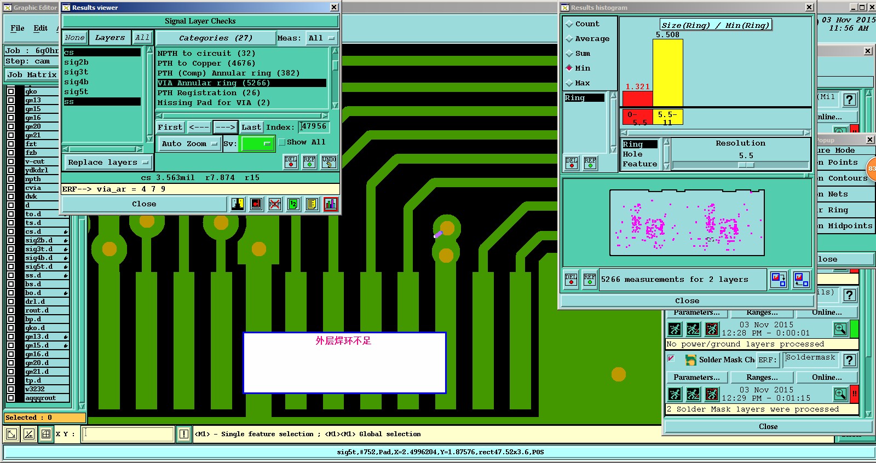The width and height of the screenshot is (876, 463).
Task: Click the crossed-out REF icon
Action: pos(275,204)
